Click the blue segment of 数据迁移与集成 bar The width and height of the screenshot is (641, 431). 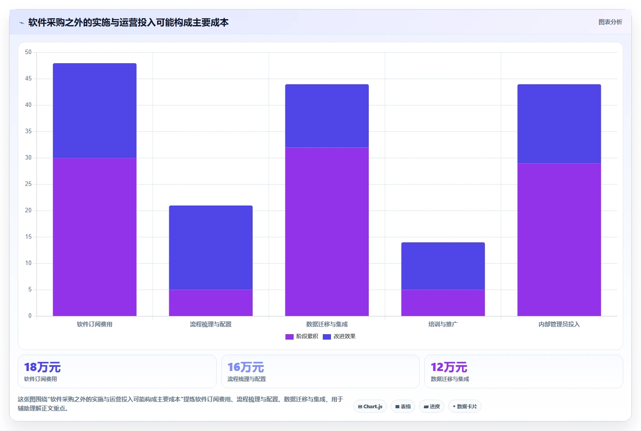tap(327, 115)
